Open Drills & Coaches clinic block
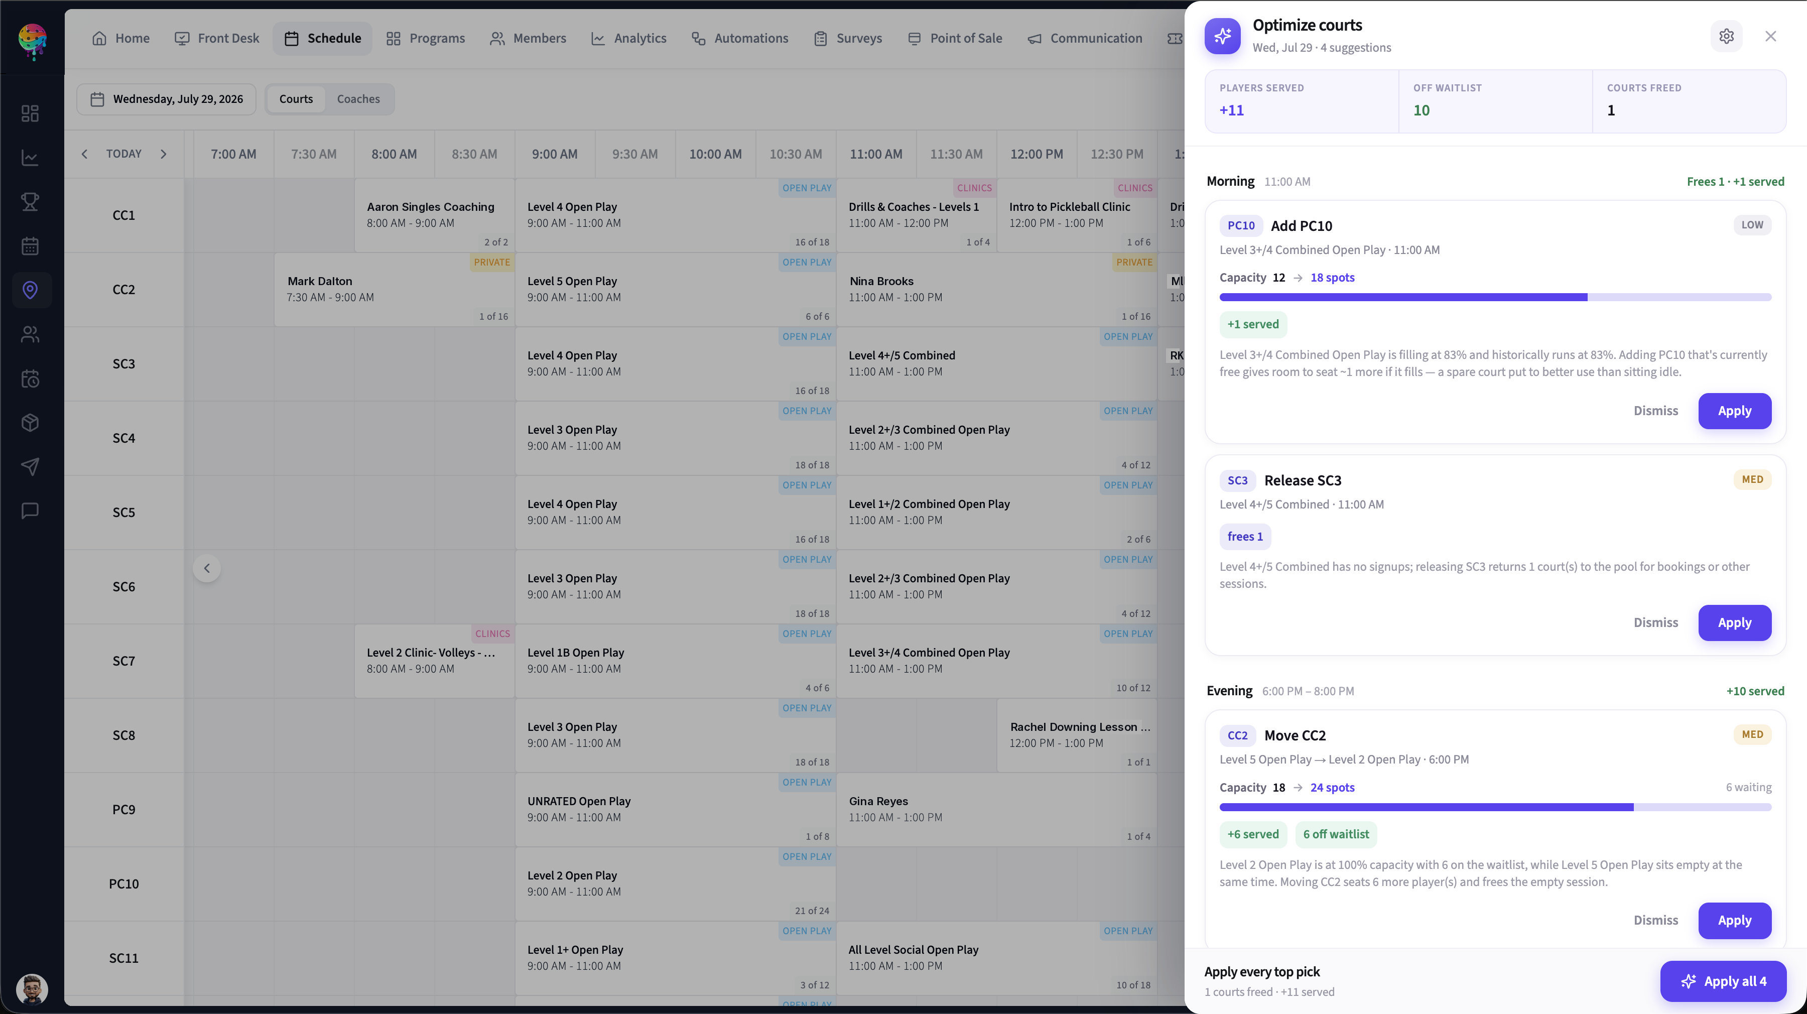This screenshot has width=1807, height=1014. coord(917,215)
